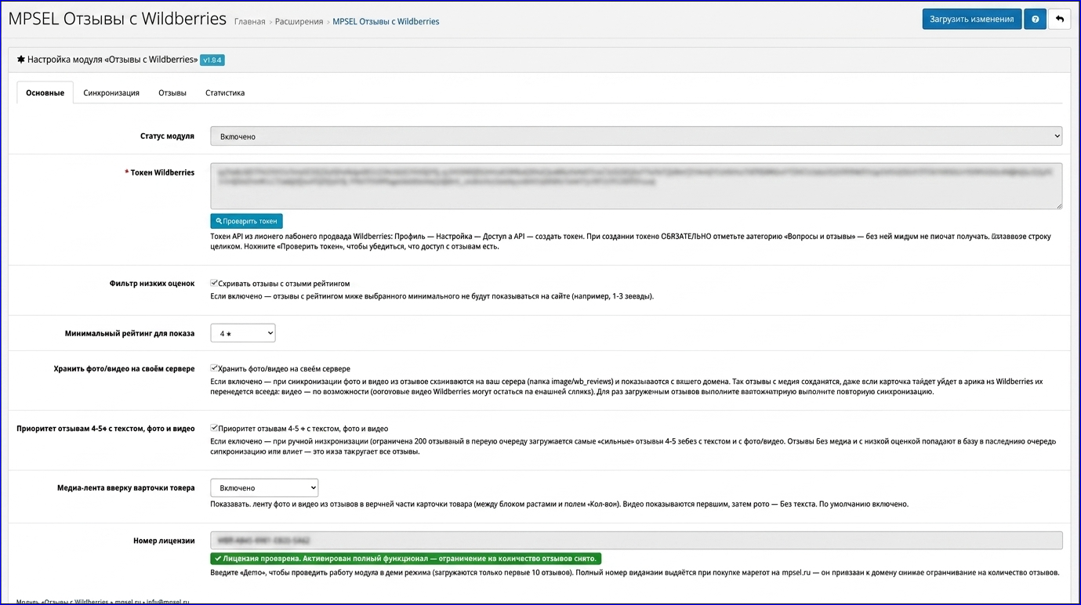The height and width of the screenshot is (605, 1081).
Task: Switch to the Основные tab
Action: tap(45, 92)
